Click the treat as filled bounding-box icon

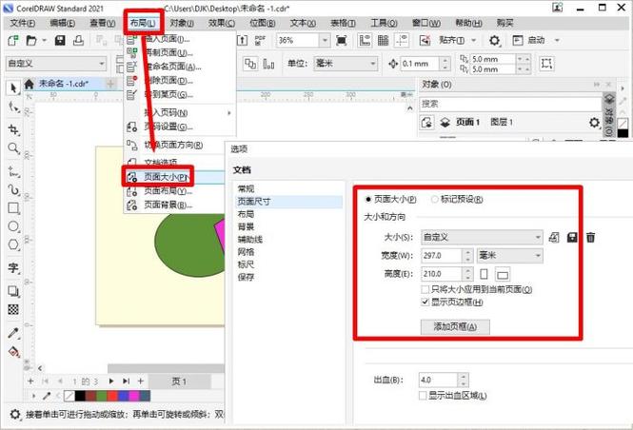tap(546, 64)
